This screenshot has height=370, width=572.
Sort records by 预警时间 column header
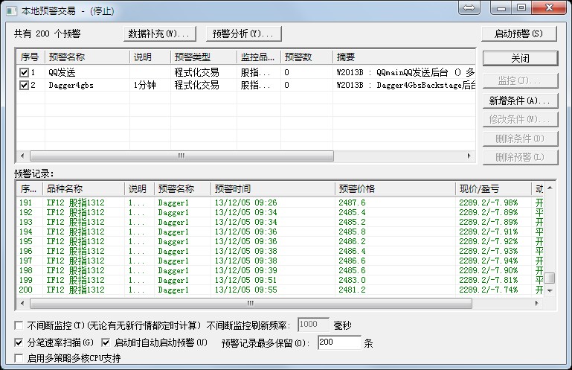(x=271, y=188)
